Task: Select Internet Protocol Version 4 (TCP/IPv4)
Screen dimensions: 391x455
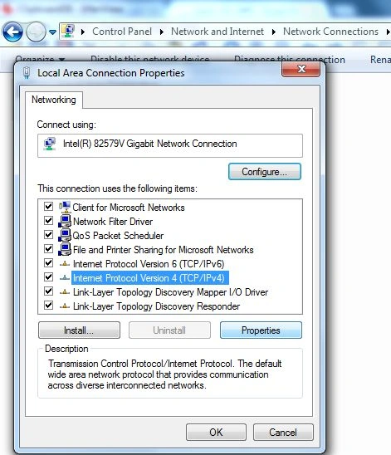Action: pyautogui.click(x=150, y=278)
